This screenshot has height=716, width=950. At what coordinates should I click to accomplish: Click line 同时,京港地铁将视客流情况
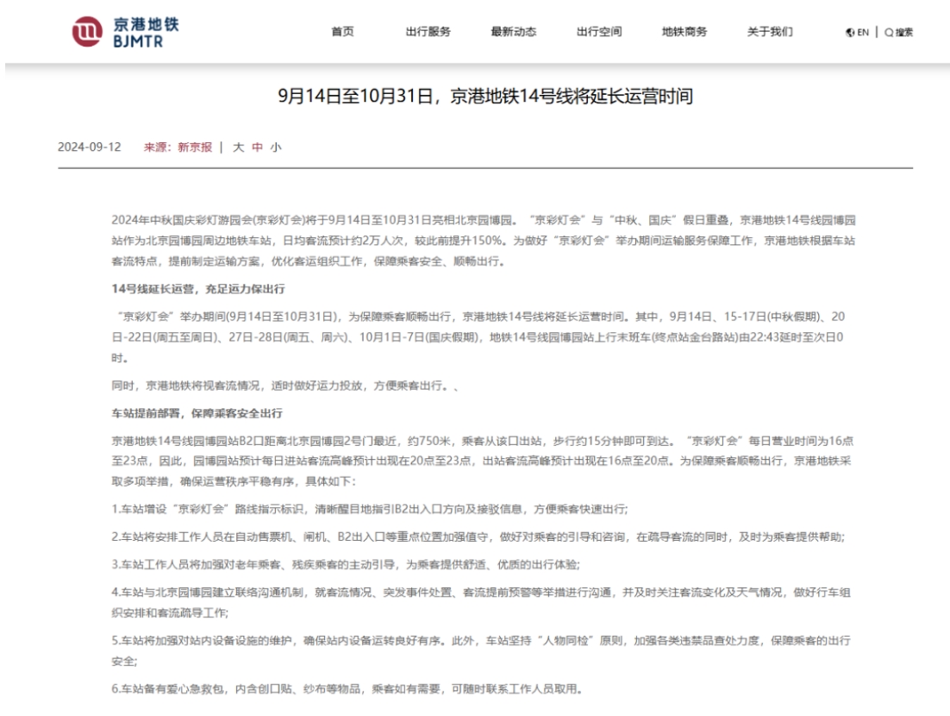pyautogui.click(x=284, y=385)
